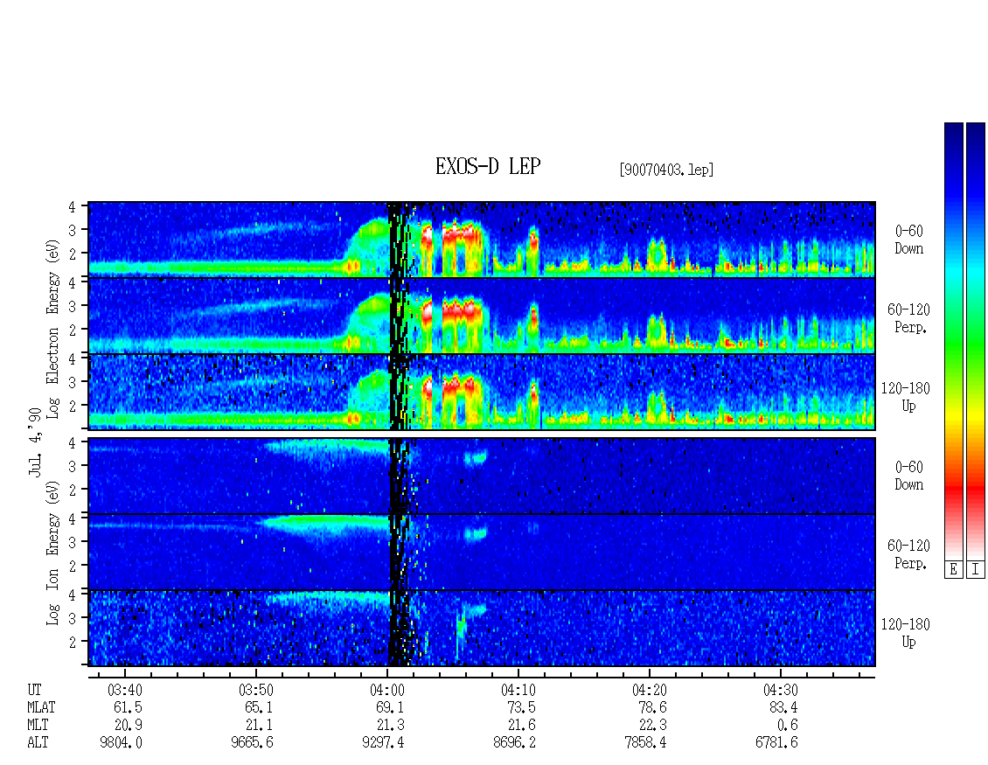
Task: Click the MLAT value 78.6
Action: coord(652,707)
